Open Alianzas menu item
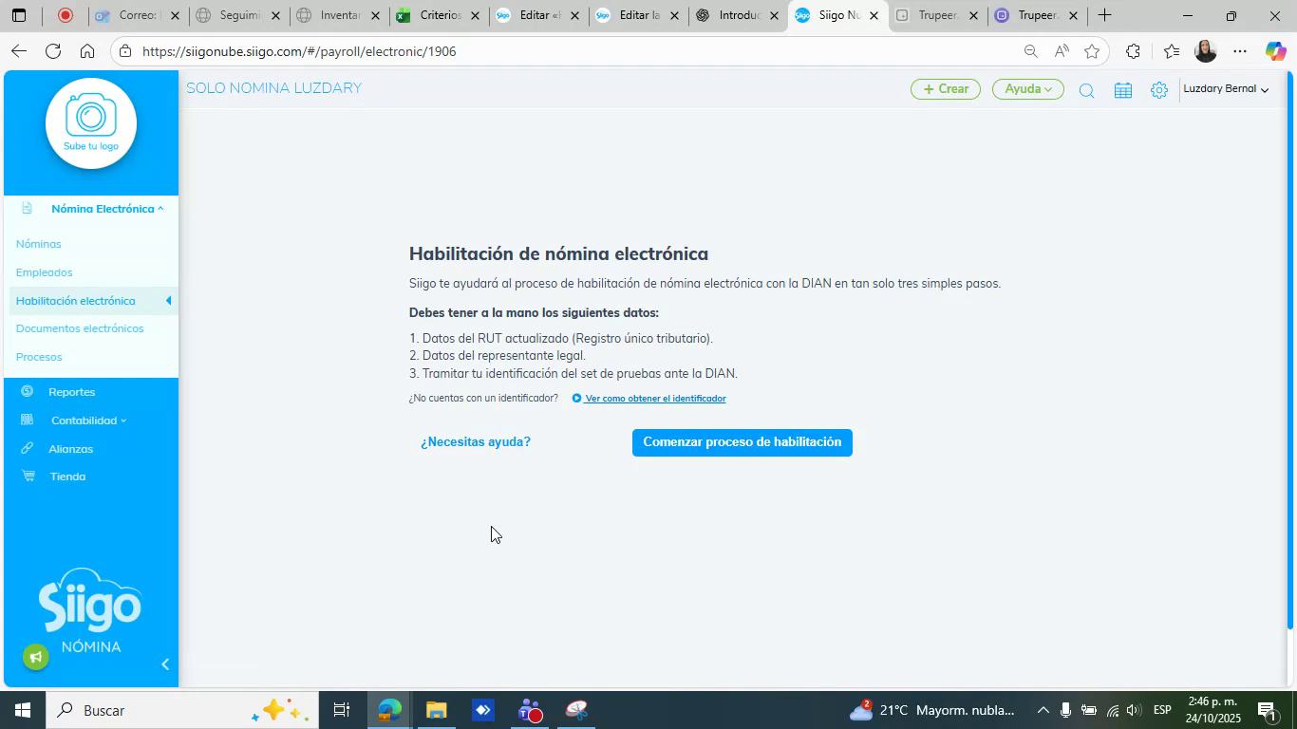The height and width of the screenshot is (729, 1297). pyautogui.click(x=71, y=448)
